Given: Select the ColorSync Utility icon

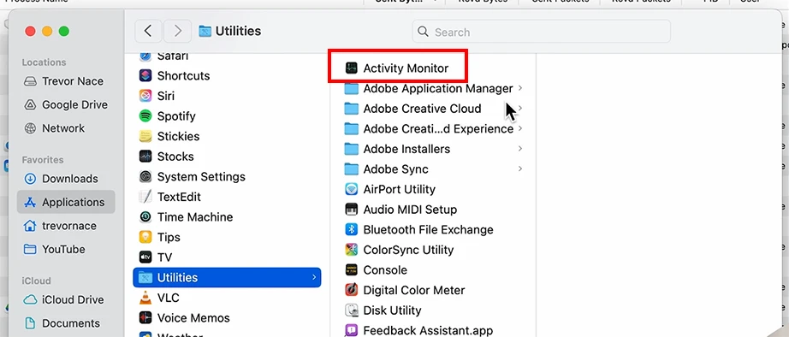Looking at the screenshot, I should [x=351, y=250].
